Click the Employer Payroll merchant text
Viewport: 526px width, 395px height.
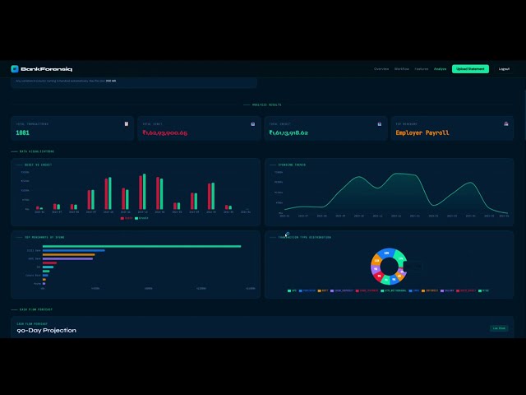[422, 132]
